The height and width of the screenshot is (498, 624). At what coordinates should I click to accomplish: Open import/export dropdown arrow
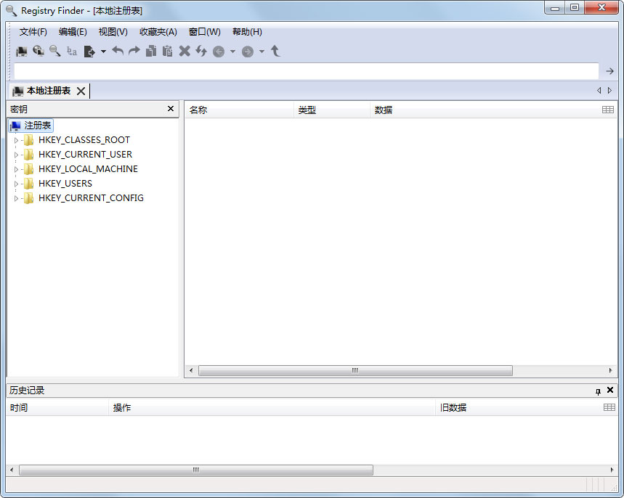coord(103,52)
